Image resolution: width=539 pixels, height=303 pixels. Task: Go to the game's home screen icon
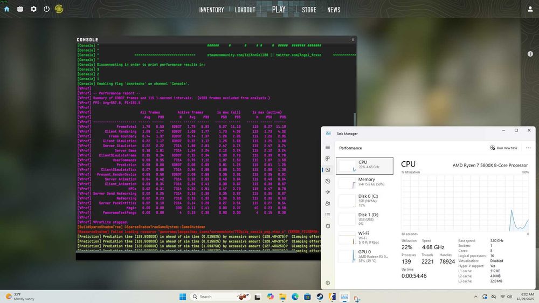pyautogui.click(x=6, y=9)
